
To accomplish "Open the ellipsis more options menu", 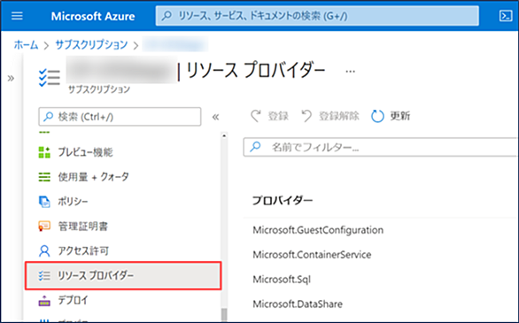I will [350, 71].
